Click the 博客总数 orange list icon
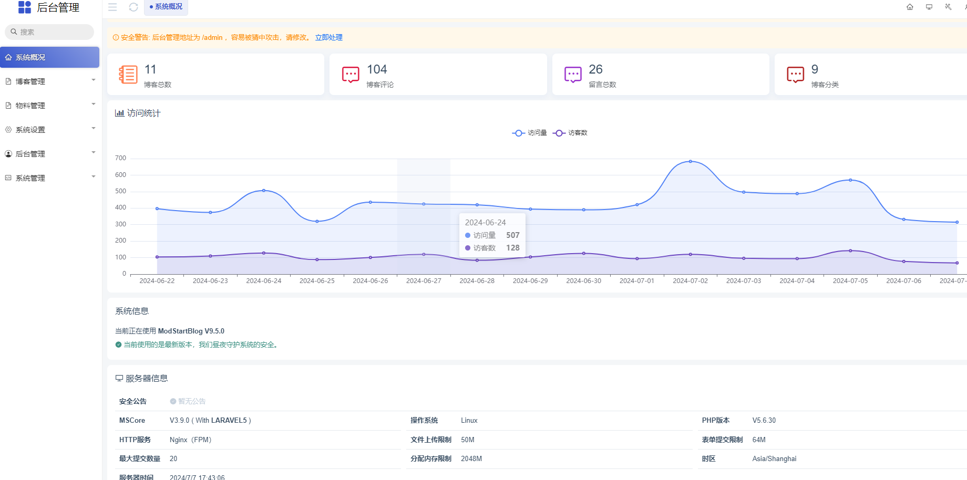 click(128, 75)
